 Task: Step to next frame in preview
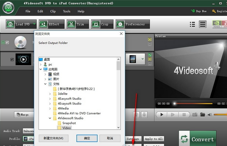173,115
